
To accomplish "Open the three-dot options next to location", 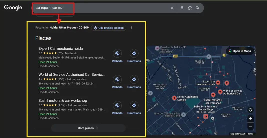I will (131, 27).
